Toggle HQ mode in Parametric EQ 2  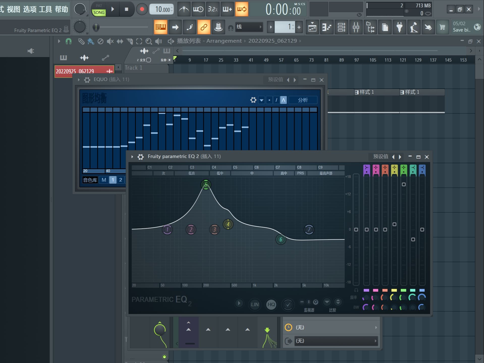pos(271,304)
